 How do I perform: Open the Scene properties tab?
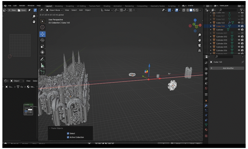206,83
